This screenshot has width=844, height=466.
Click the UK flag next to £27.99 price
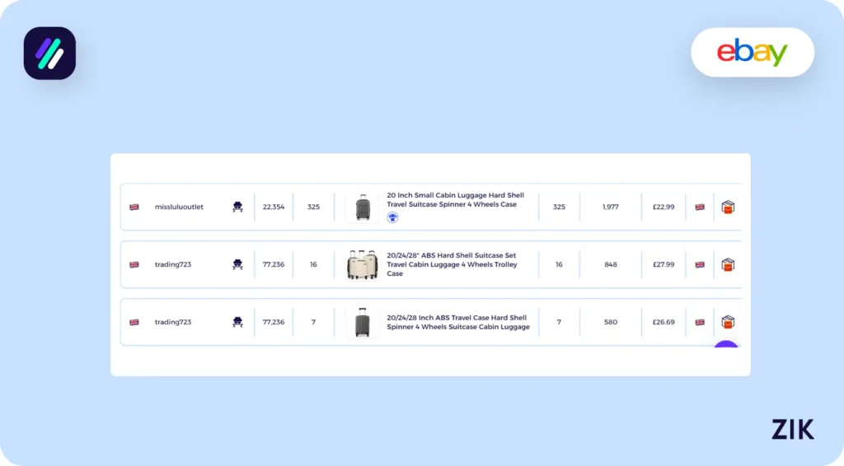tap(700, 265)
